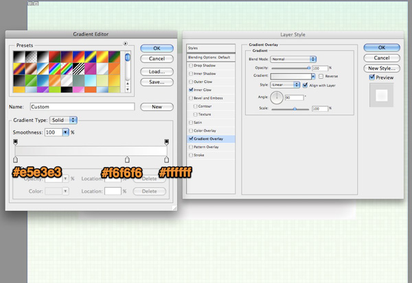This screenshot has height=283, width=412.
Task: Enable the Color Overlay effect
Action: click(x=191, y=131)
